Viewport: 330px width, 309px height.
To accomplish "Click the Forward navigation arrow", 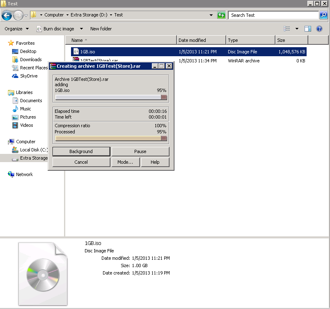I will (x=18, y=15).
